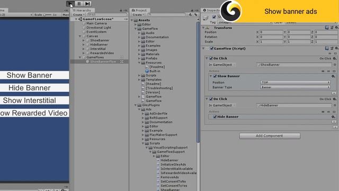This screenshot has width=339, height=191.
Task: Toggle the Show Banner action checkbox
Action: coord(215,76)
